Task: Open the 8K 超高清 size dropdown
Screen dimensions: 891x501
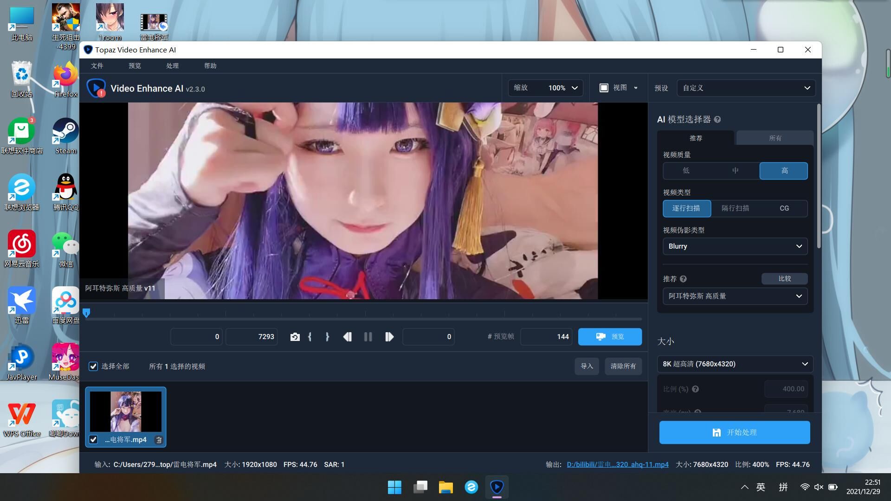Action: click(735, 364)
